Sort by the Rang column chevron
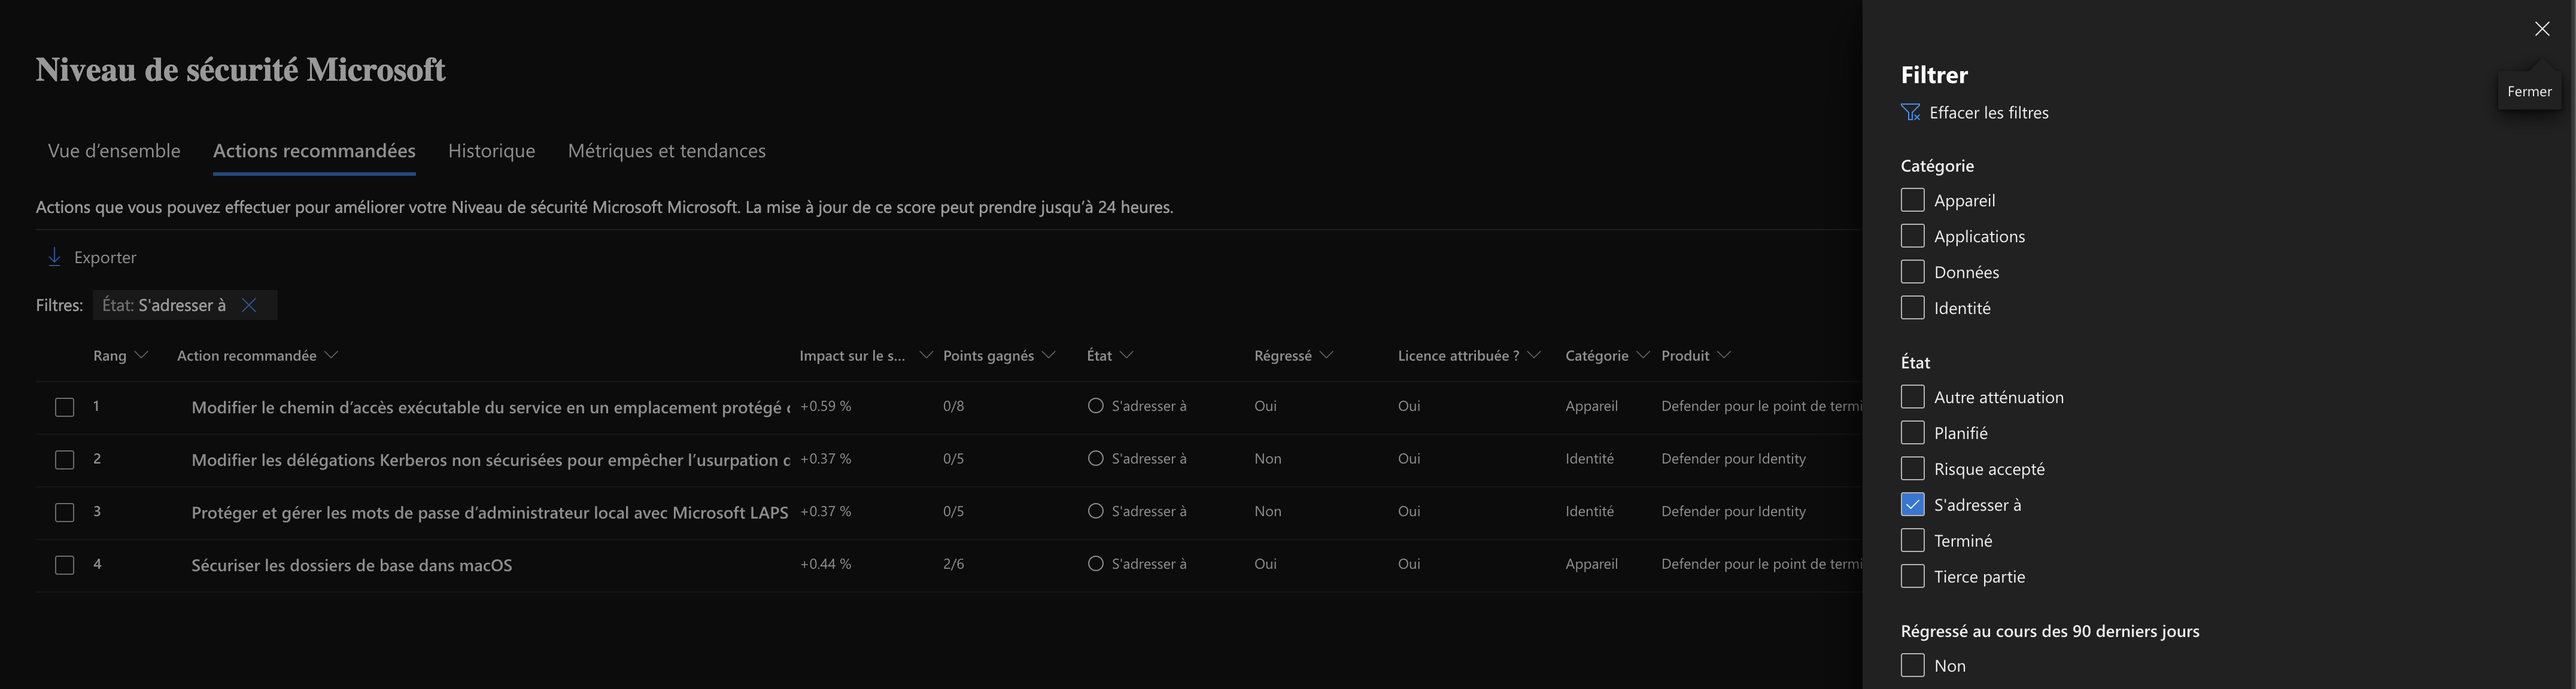 (141, 356)
